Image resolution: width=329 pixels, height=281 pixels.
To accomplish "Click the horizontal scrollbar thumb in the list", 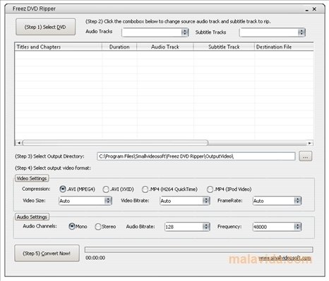I will click(115, 143).
